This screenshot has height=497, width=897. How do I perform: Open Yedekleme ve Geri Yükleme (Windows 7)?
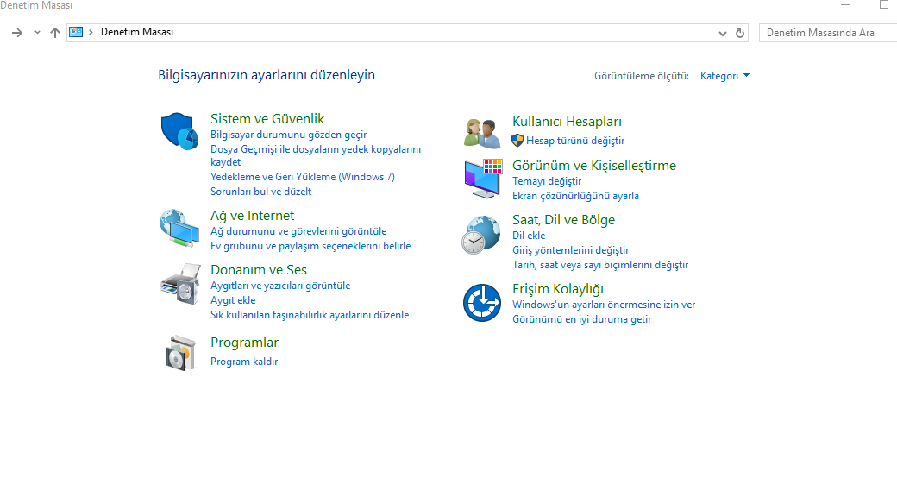tap(303, 176)
